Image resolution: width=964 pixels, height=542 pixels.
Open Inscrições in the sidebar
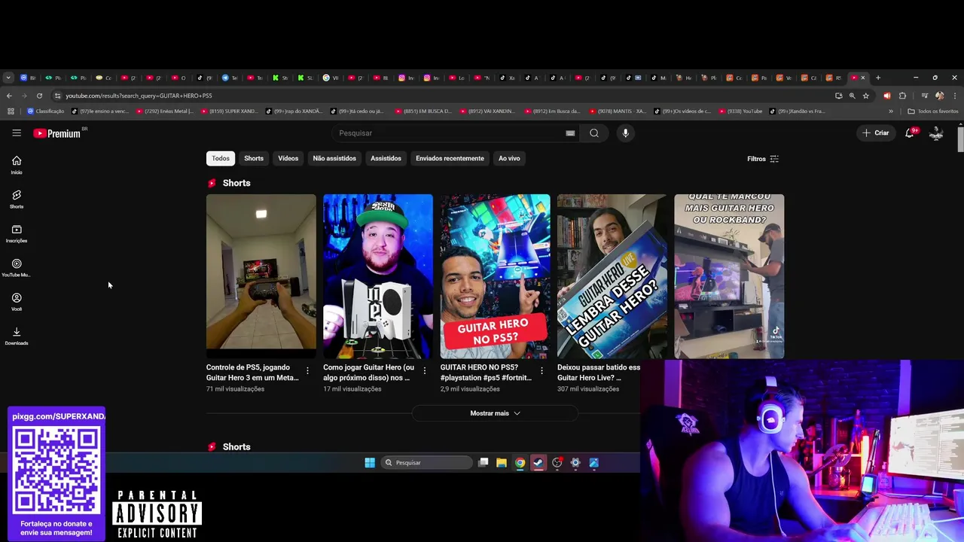[x=17, y=233]
